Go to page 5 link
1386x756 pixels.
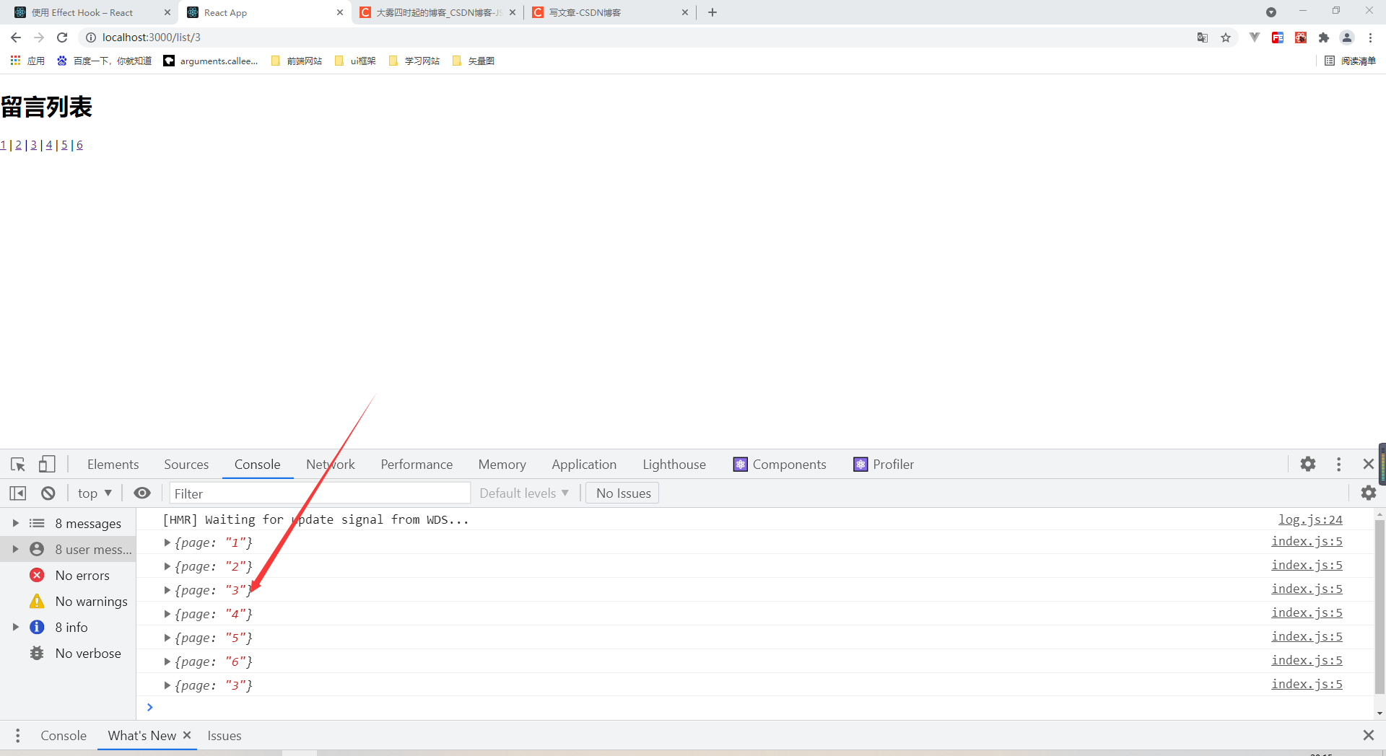tap(64, 145)
